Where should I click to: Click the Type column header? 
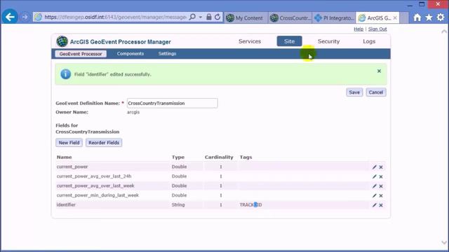(178, 157)
